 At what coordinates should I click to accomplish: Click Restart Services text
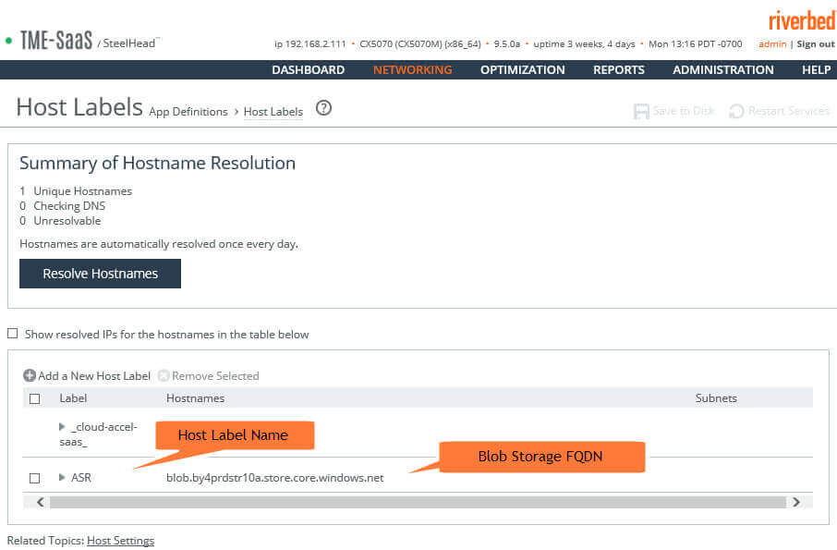tap(788, 111)
